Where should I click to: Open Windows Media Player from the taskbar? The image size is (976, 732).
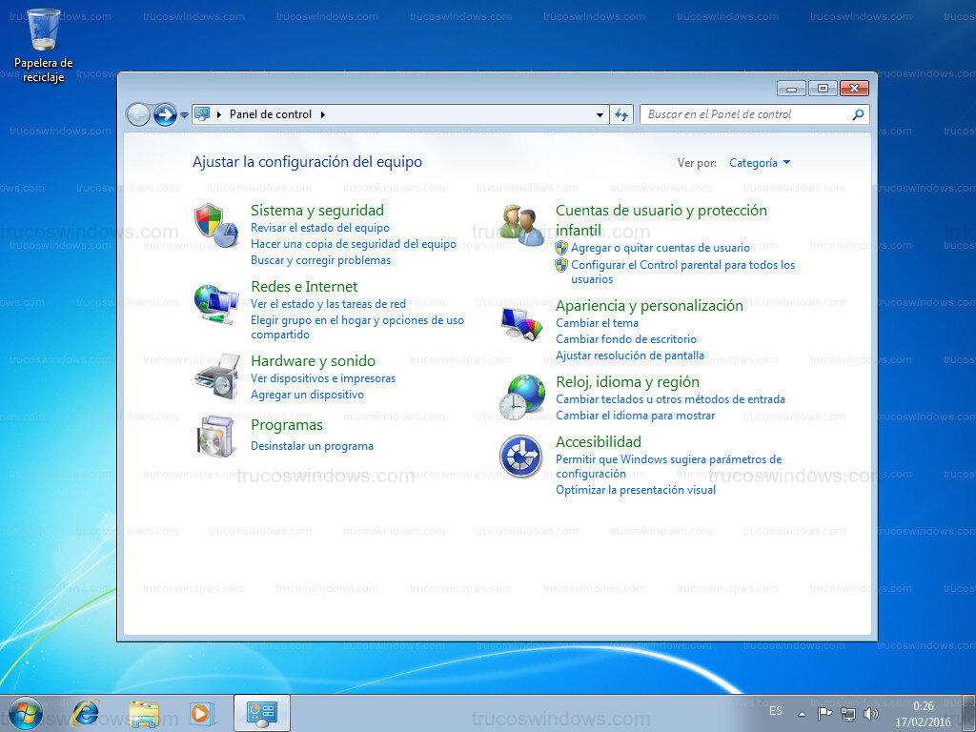[201, 713]
